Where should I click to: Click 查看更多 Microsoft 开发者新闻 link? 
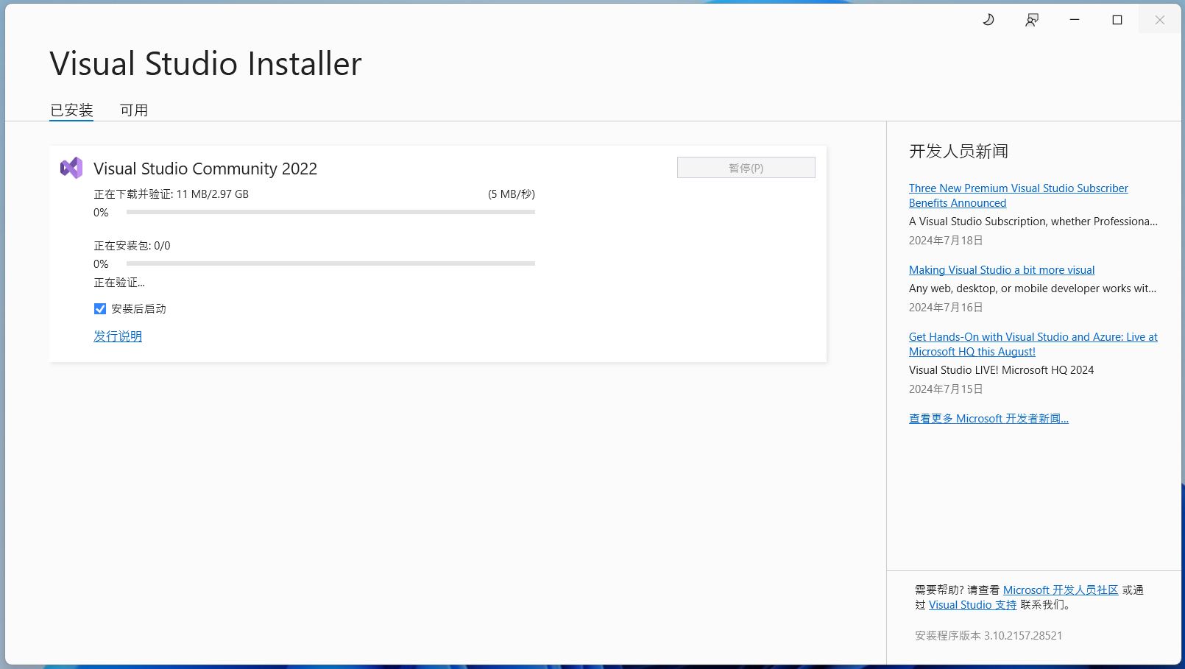988,419
